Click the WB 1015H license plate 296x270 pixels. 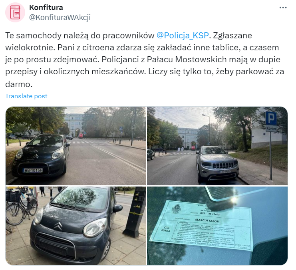pyautogui.click(x=33, y=170)
